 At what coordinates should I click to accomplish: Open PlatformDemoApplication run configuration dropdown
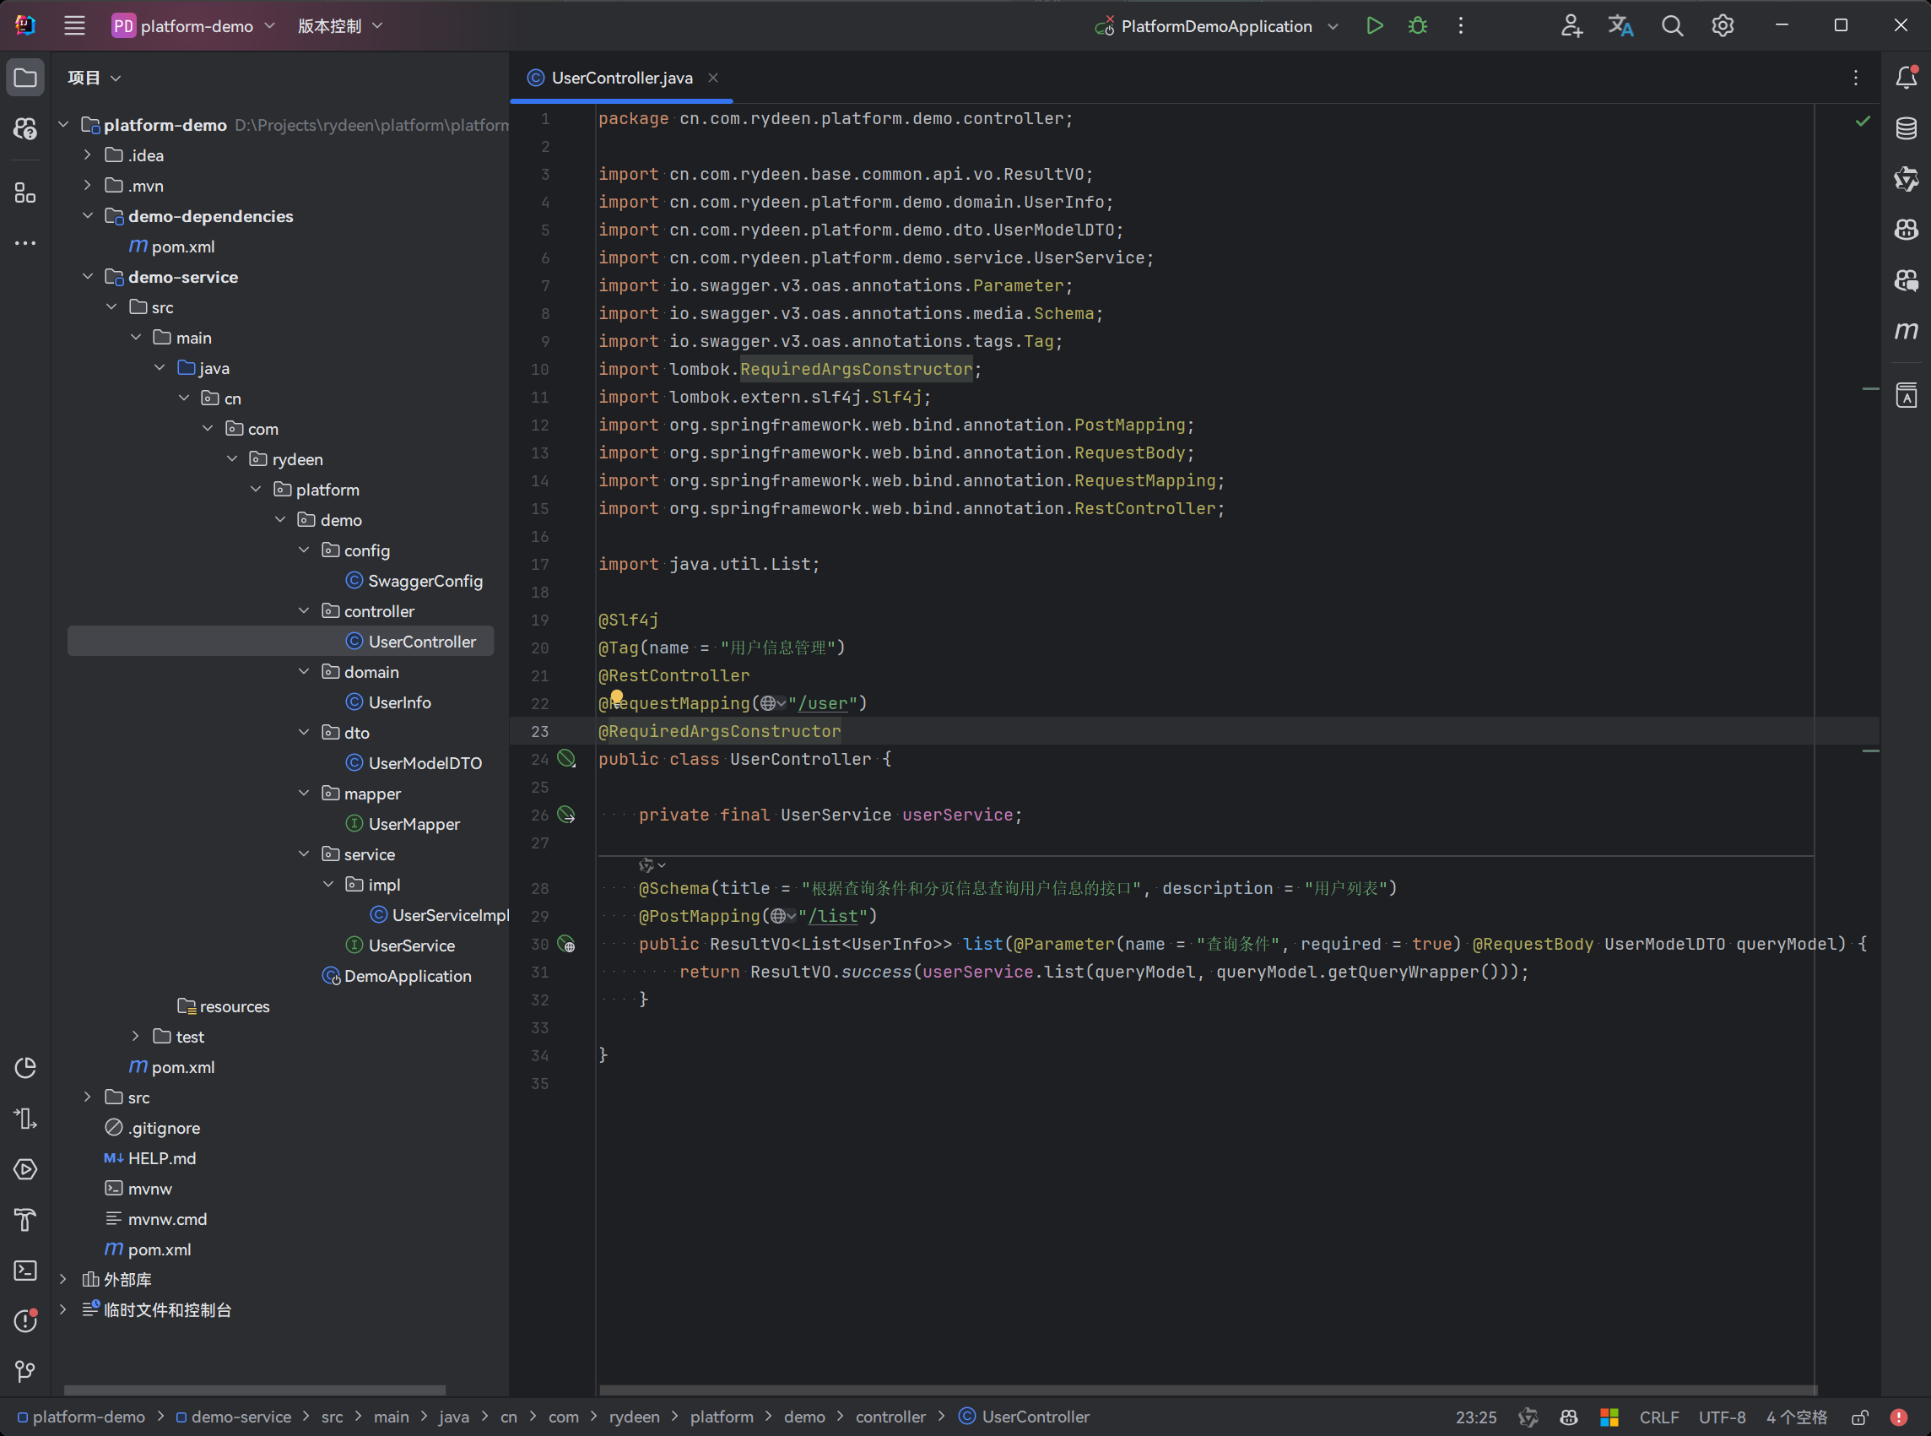1217,26
